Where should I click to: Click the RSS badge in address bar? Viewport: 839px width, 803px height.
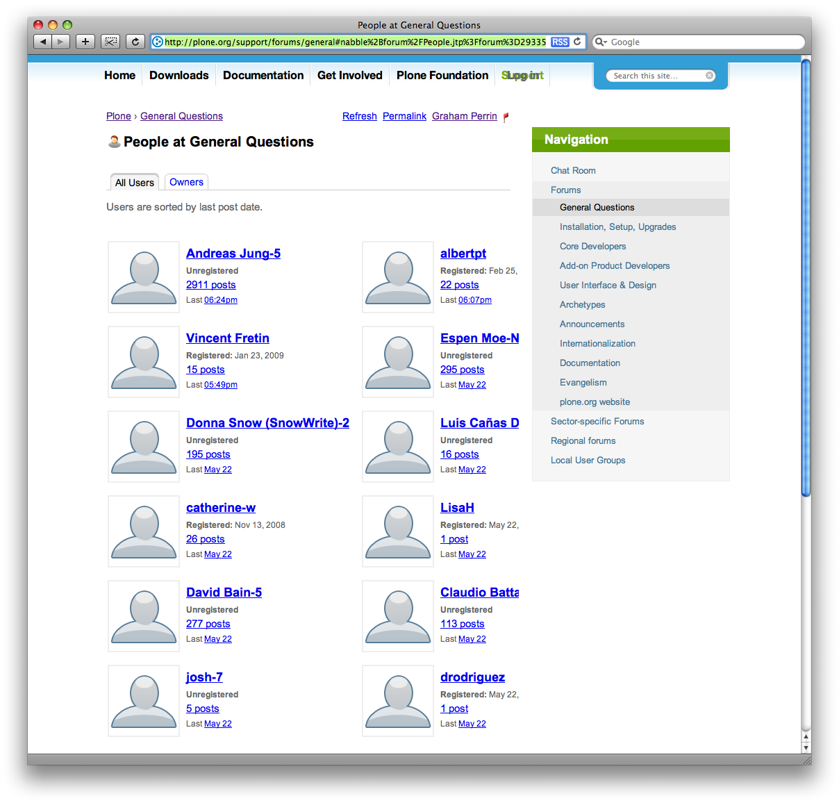tap(560, 42)
